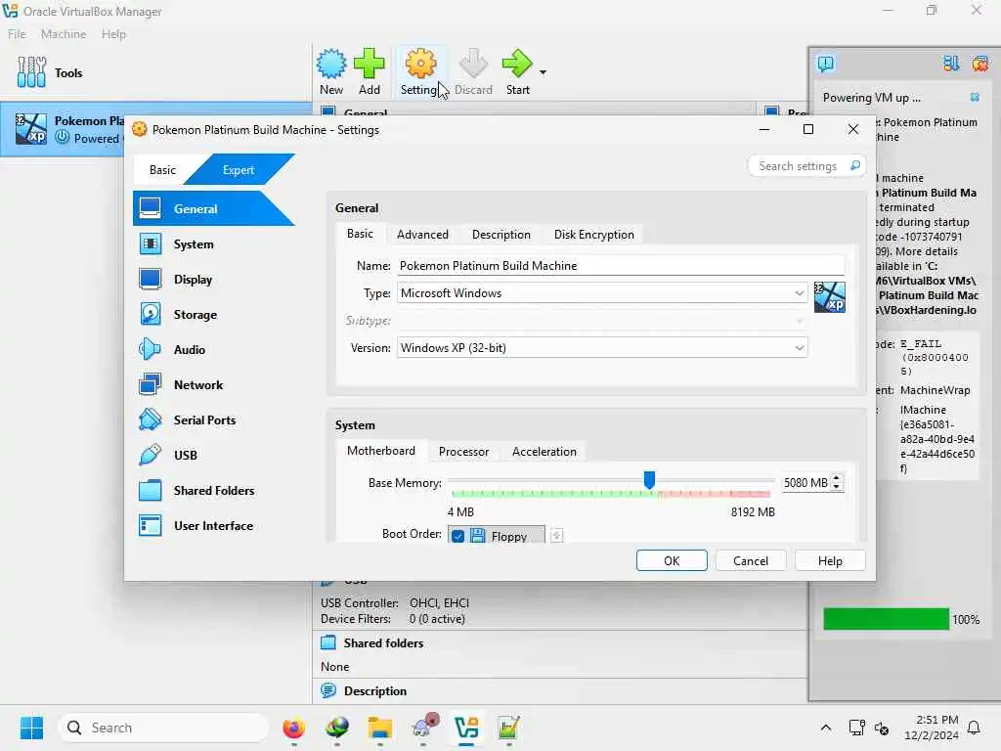Click the taskbar Search box
Viewport: 1001px width, 751px height.
coord(163,728)
